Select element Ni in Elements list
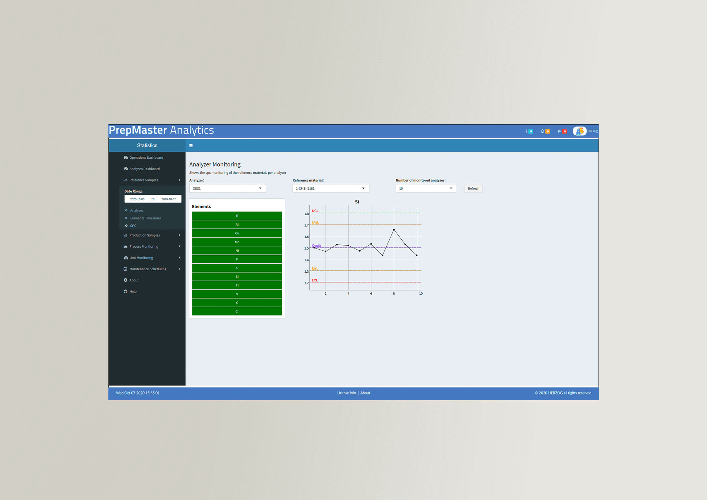This screenshot has height=500, width=707. pos(237,250)
